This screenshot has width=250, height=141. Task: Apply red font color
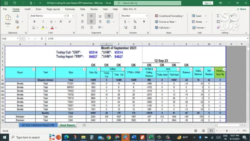pyautogui.click(x=52, y=28)
